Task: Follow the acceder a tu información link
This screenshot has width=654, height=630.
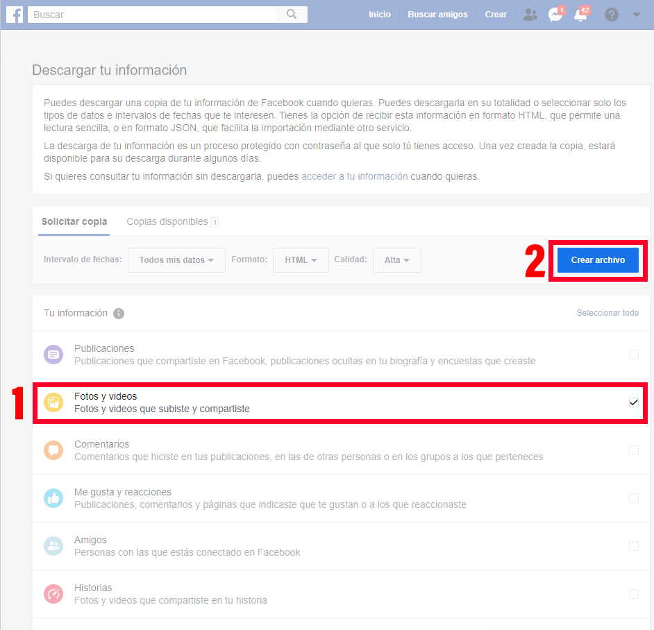Action: [355, 176]
